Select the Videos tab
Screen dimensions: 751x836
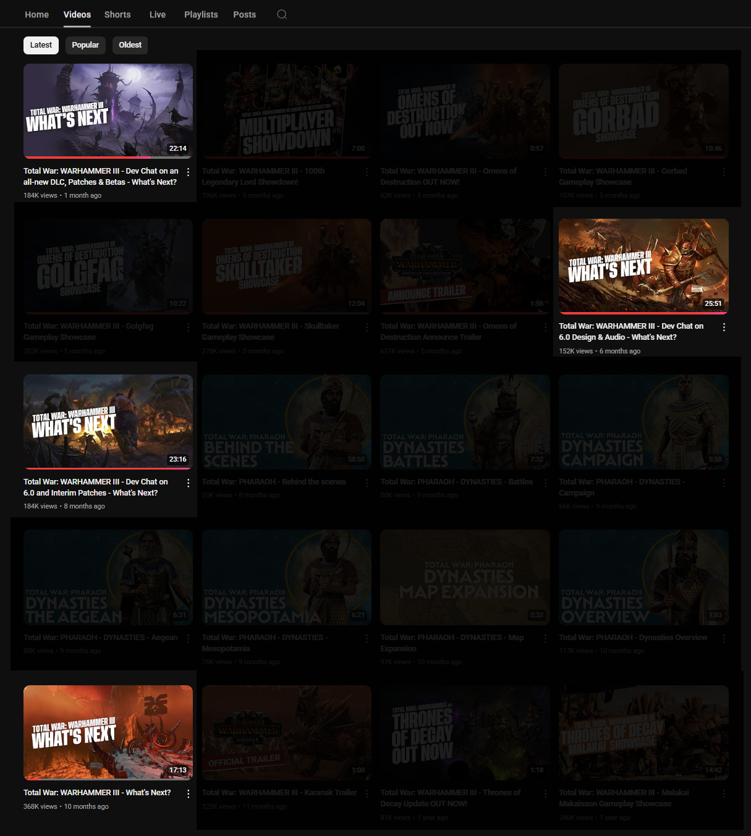[x=77, y=14]
